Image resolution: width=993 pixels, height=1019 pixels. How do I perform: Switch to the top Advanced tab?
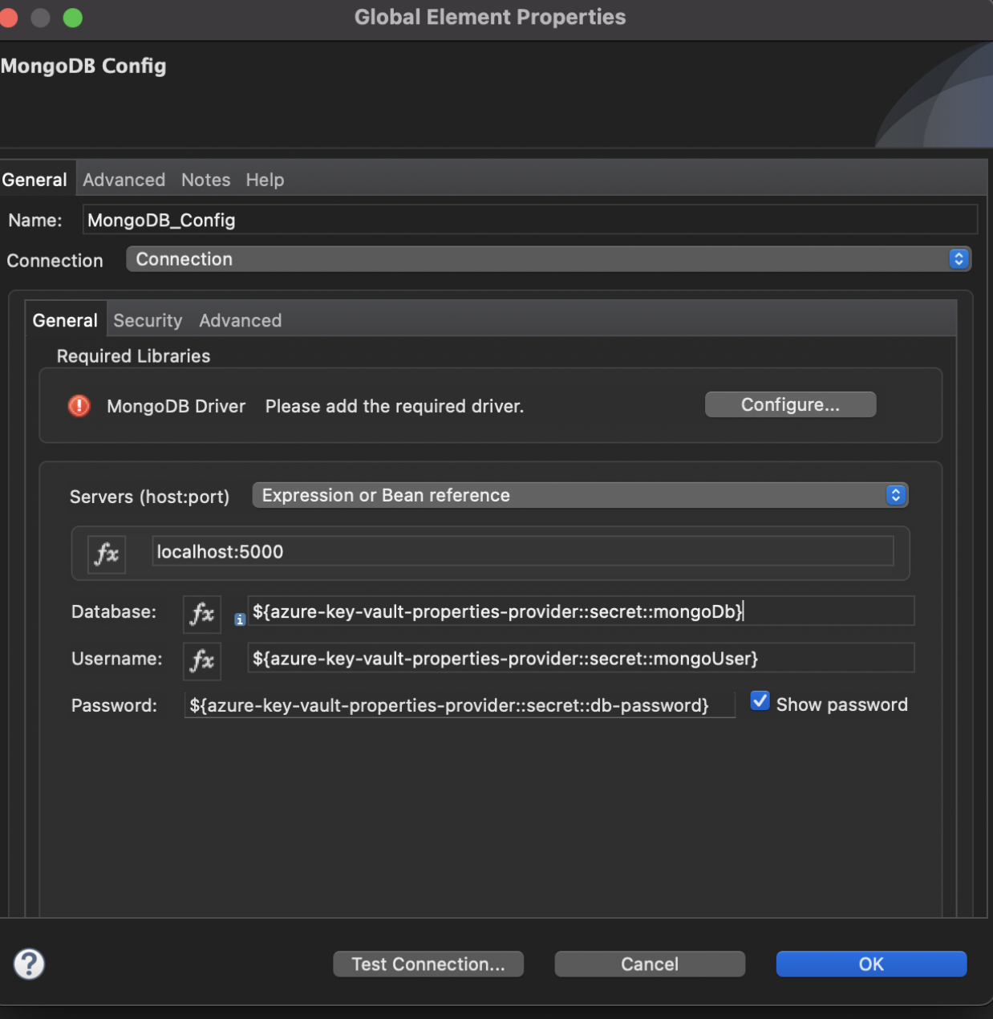click(x=124, y=180)
